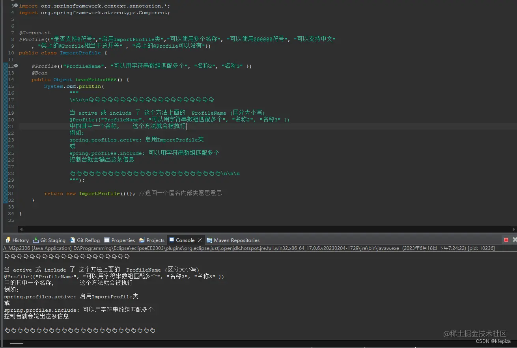Click console line spring.profiles.include
This screenshot has width=517, height=348.
(x=79, y=310)
